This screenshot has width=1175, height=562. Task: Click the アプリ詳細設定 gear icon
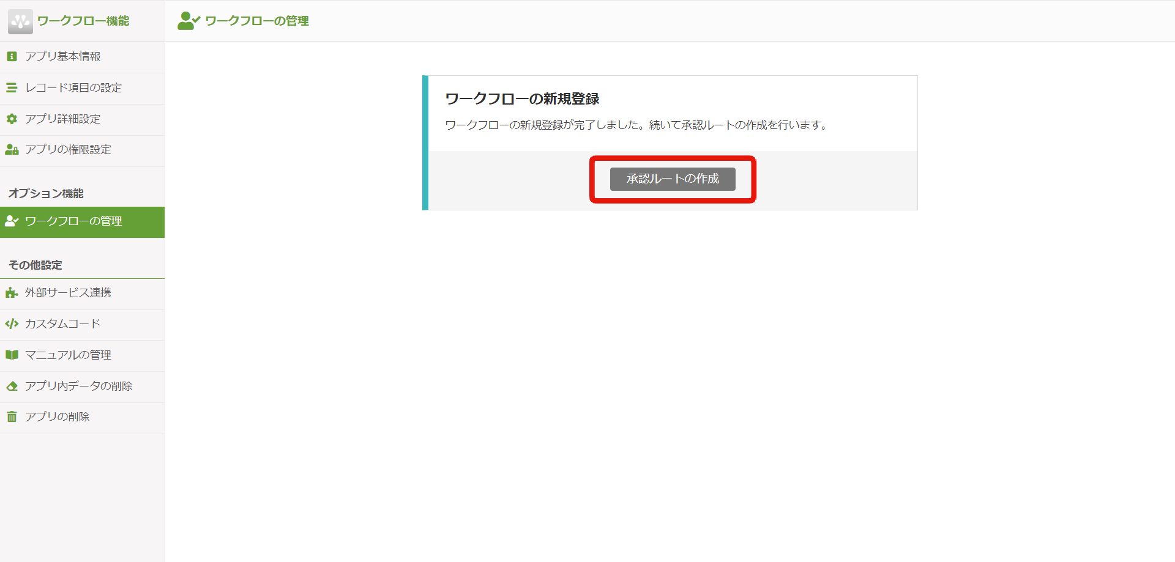pos(12,119)
